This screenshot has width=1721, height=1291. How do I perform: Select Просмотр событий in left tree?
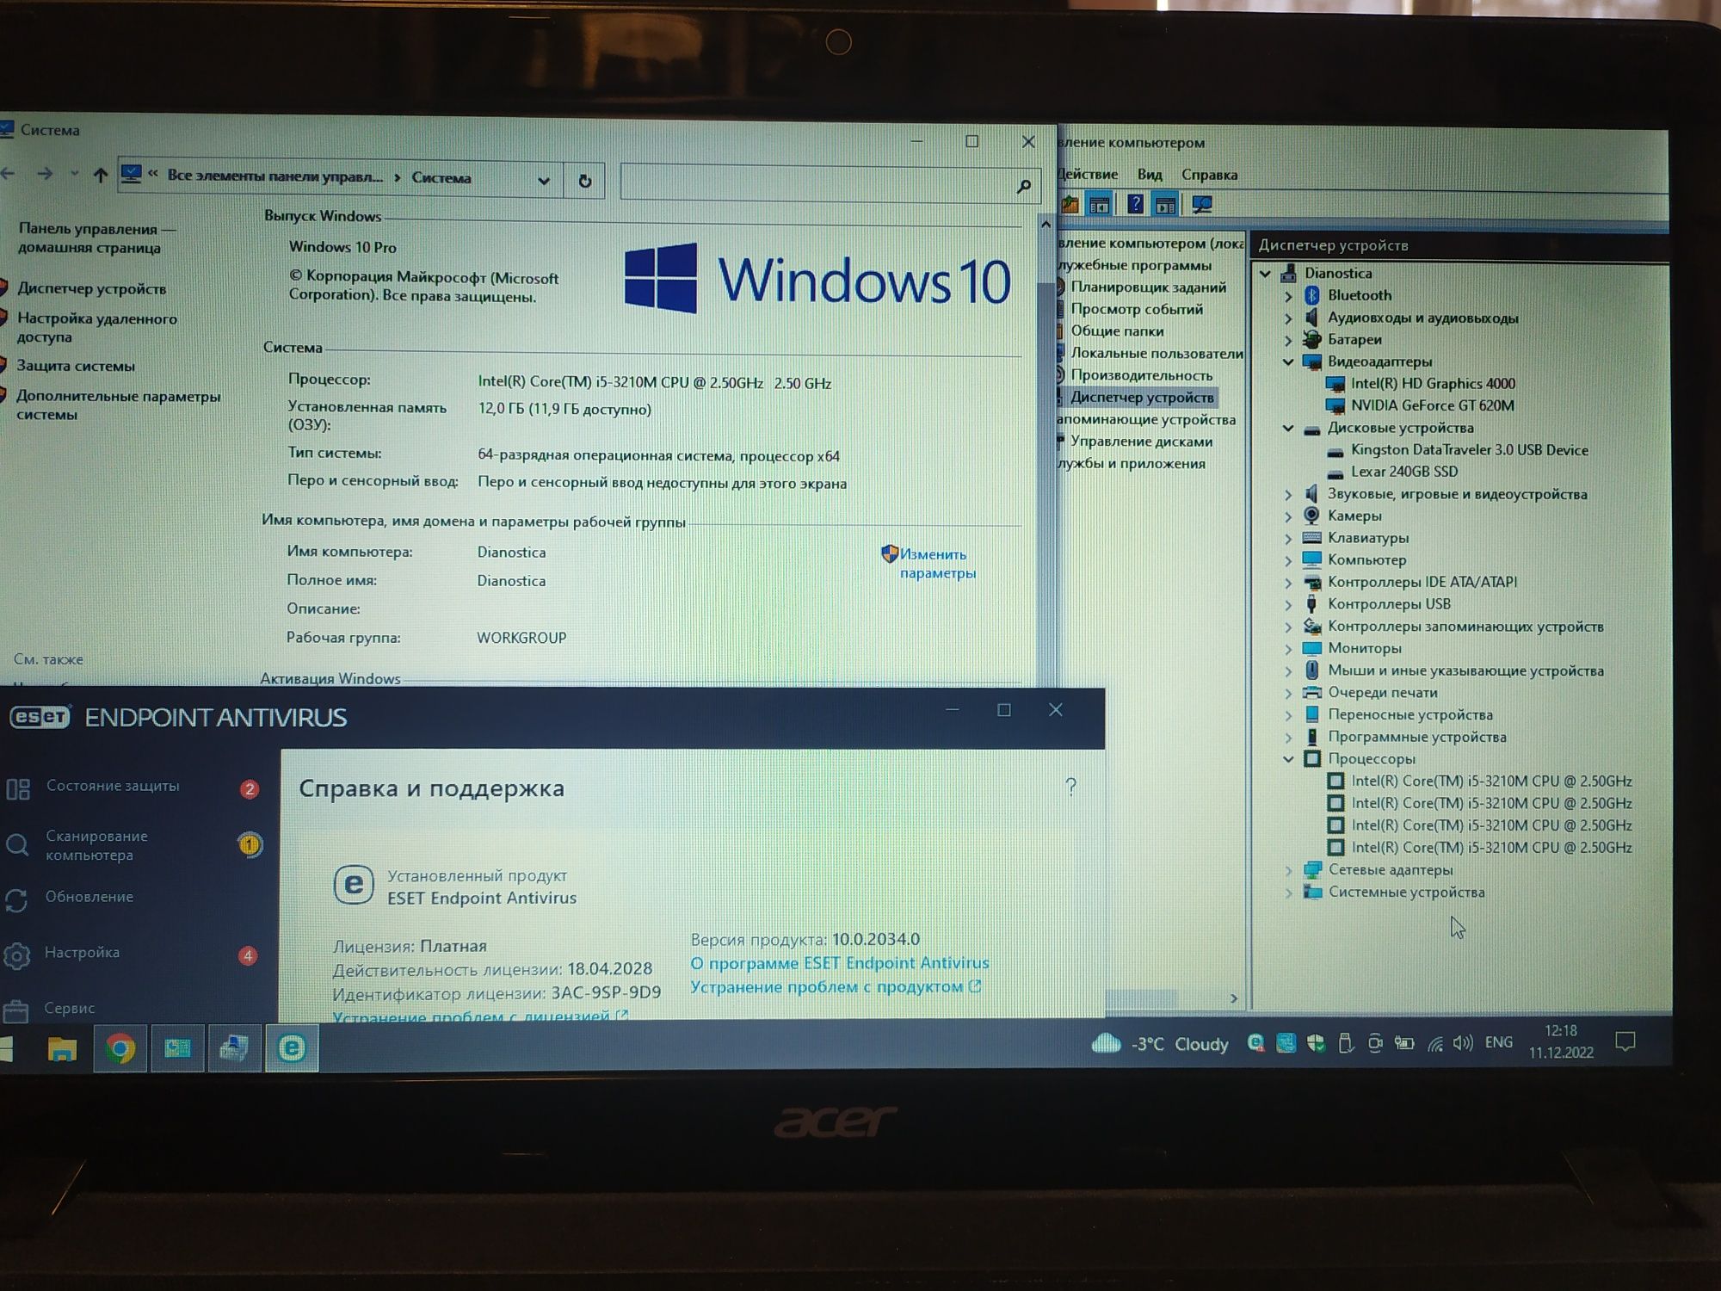coord(1137,309)
